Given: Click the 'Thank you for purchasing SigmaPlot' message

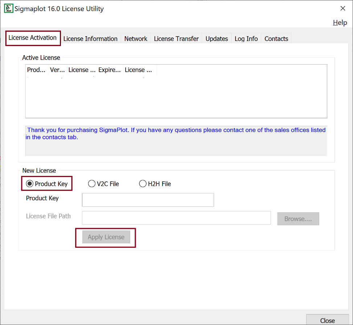Looking at the screenshot, I should point(176,133).
